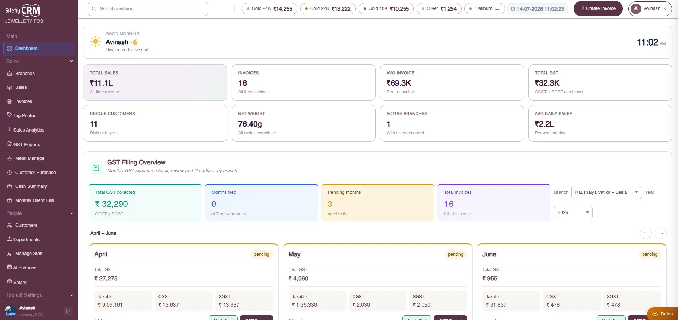Click the Sales Analytics chart icon
The height and width of the screenshot is (320, 678).
click(x=10, y=129)
